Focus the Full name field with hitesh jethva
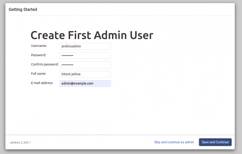 (x=85, y=74)
